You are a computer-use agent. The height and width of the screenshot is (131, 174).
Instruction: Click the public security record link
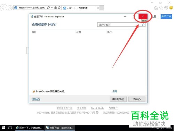point(116,113)
